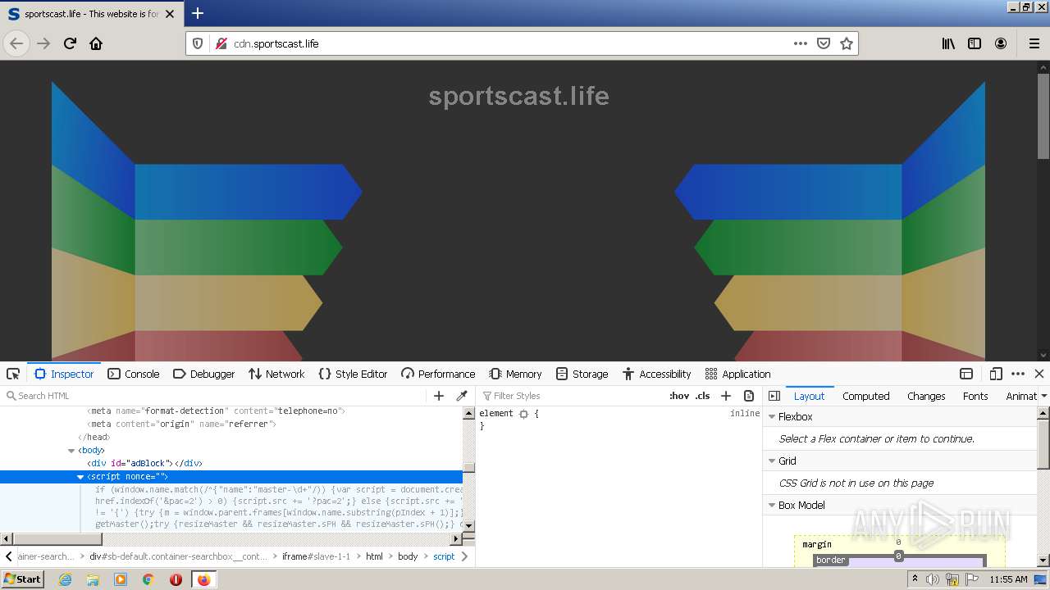Select meta format-detection node
This screenshot has width=1050, height=590.
pos(216,411)
